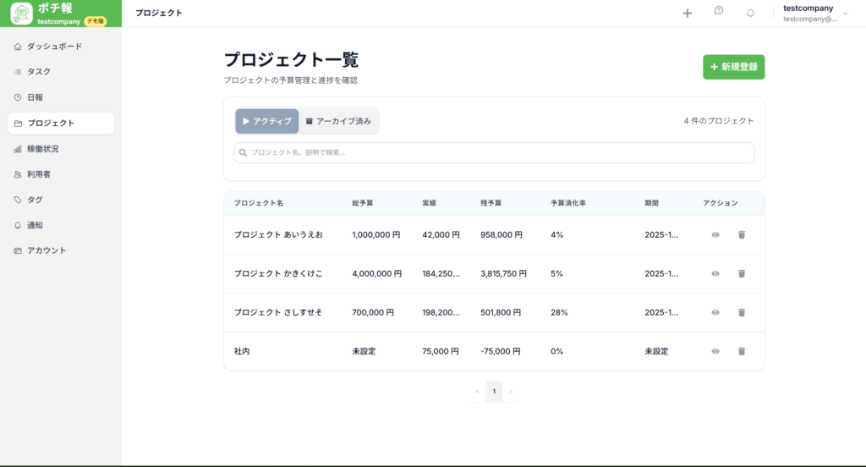866x467 pixels.
Task: Open the notification bell in header
Action: pyautogui.click(x=750, y=13)
